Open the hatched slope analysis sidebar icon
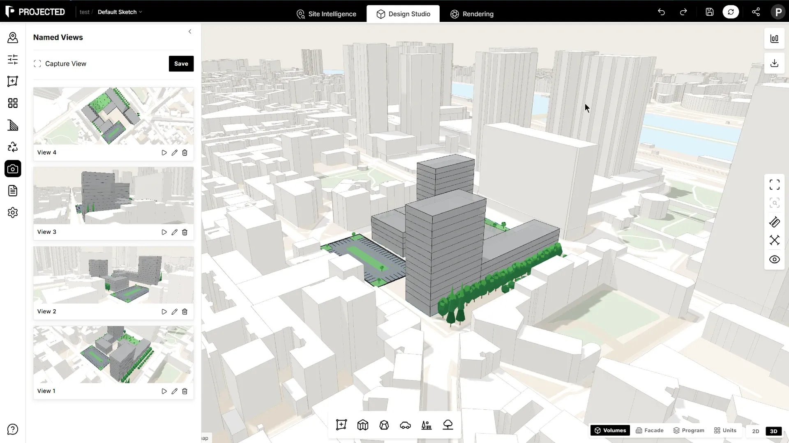 (x=13, y=125)
